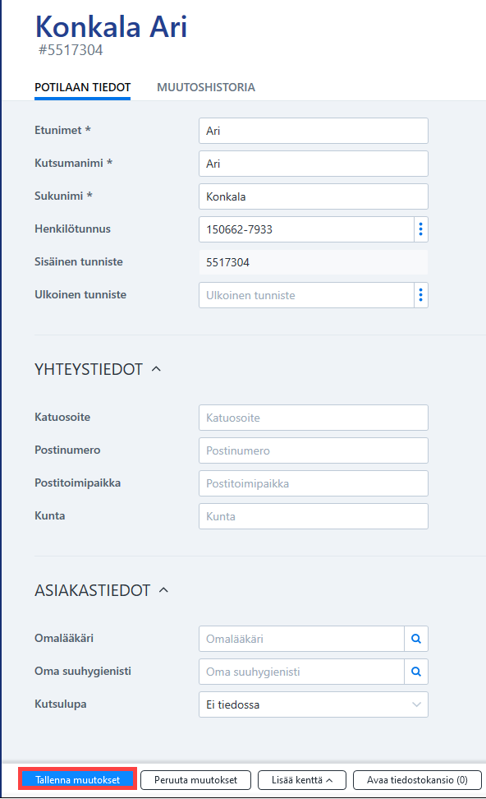This screenshot has width=486, height=799.
Task: Collapse the ASIAKASTIEDOT section chevron
Action: coord(163,590)
